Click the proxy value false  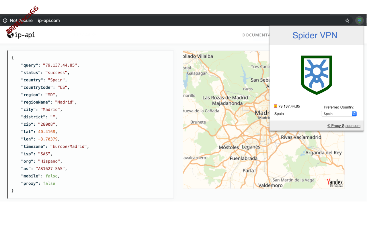coord(49,183)
